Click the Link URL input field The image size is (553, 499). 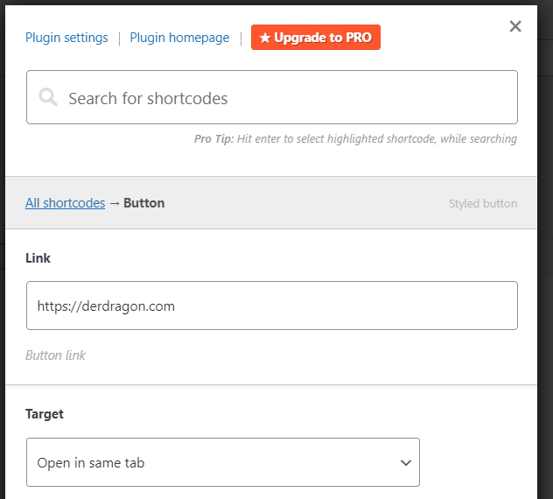point(271,306)
